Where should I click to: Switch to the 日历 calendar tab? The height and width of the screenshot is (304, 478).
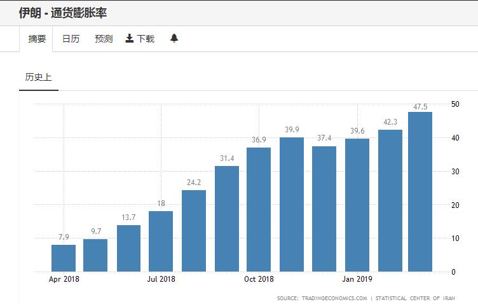(71, 39)
